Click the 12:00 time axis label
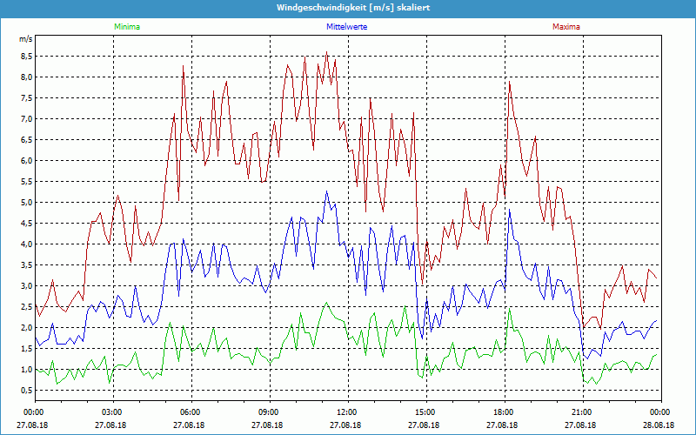This screenshot has height=435, width=696. coord(349,412)
